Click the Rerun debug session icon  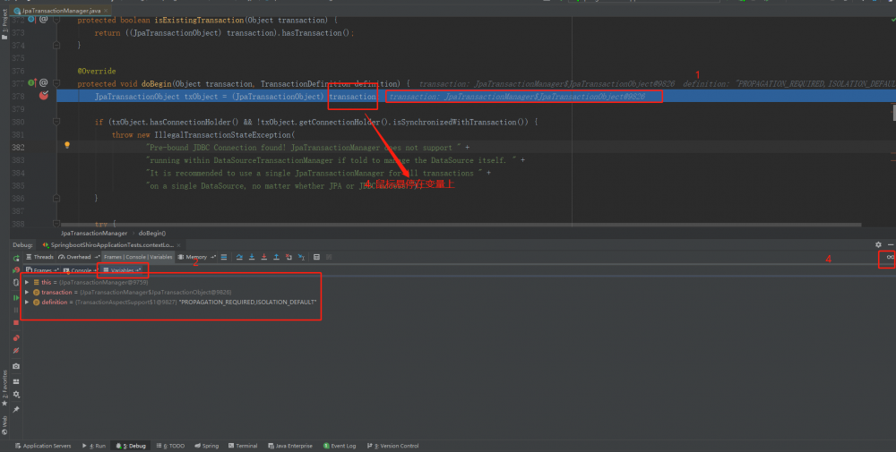pos(16,258)
